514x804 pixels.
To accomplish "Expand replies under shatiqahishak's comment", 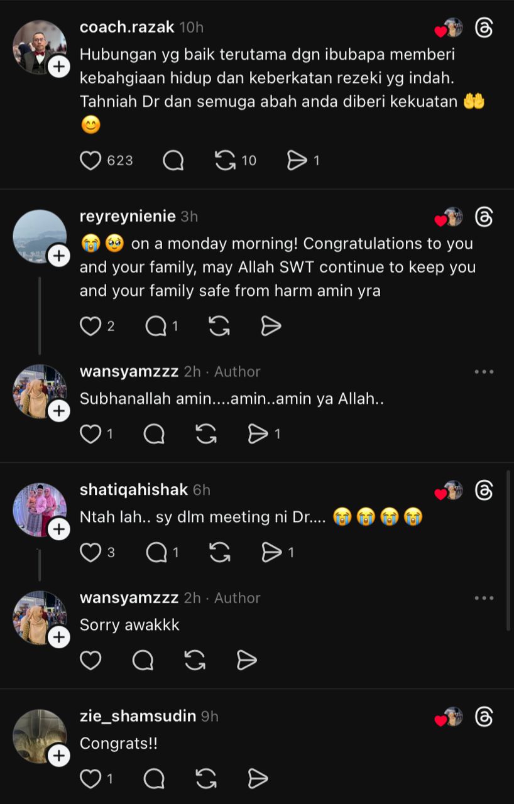I will [155, 552].
